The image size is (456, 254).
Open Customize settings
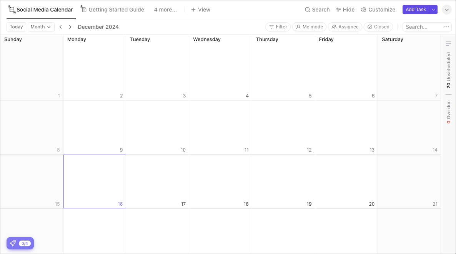378,9
